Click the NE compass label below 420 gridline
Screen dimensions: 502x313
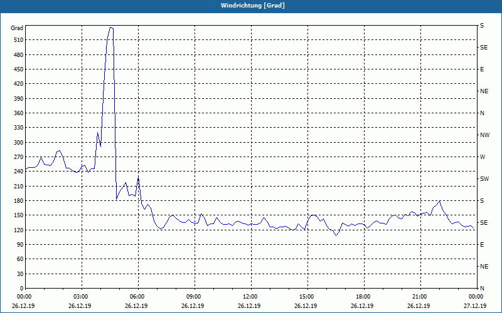click(x=484, y=91)
